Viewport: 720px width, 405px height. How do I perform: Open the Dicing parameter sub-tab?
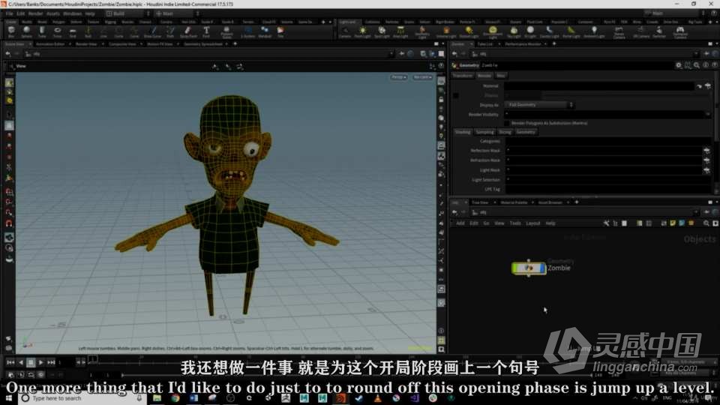coord(505,132)
